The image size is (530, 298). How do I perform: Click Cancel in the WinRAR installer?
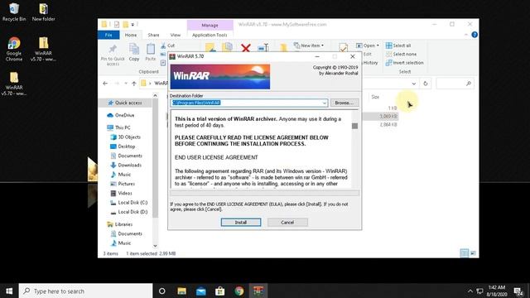pyautogui.click(x=287, y=223)
